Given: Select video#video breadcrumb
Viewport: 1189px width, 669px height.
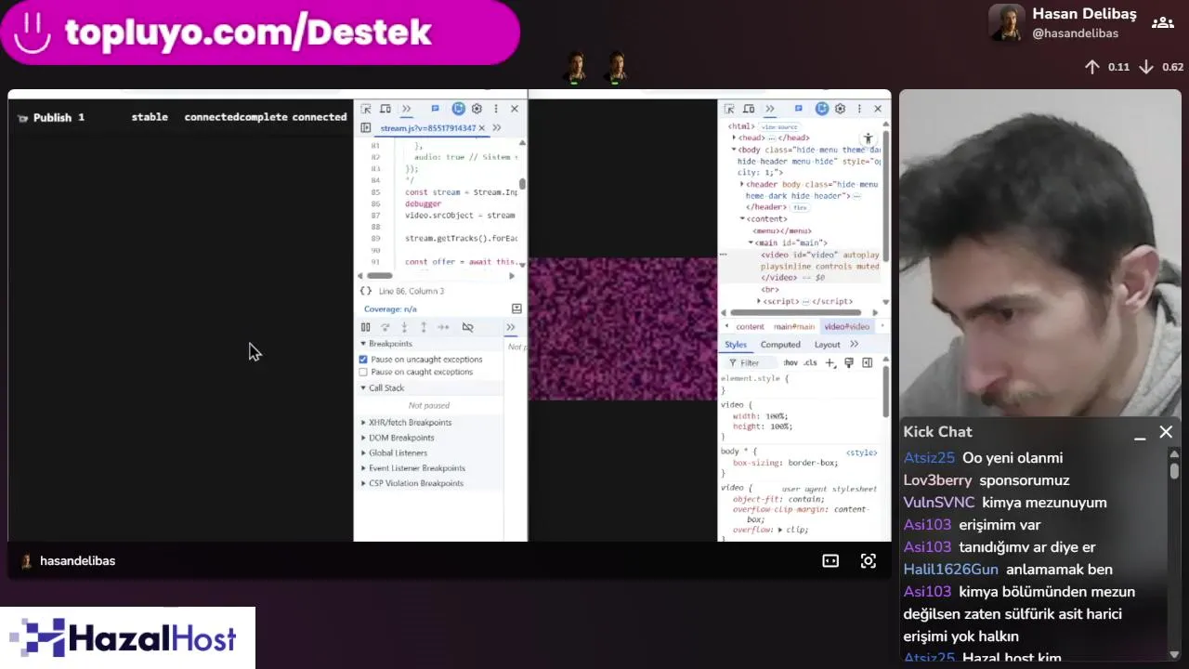Looking at the screenshot, I should pyautogui.click(x=847, y=327).
